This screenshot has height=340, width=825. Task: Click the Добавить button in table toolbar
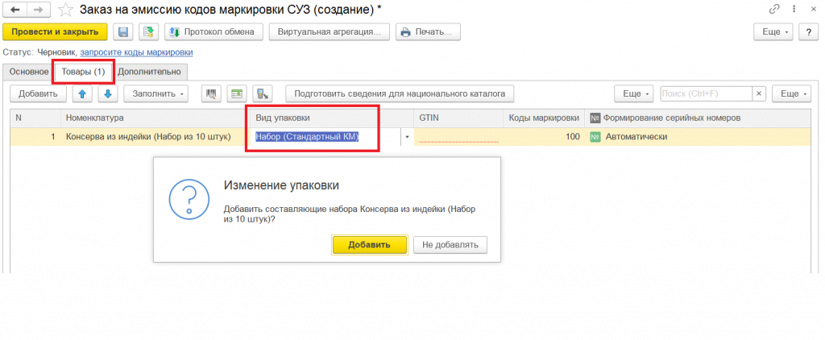tap(38, 93)
